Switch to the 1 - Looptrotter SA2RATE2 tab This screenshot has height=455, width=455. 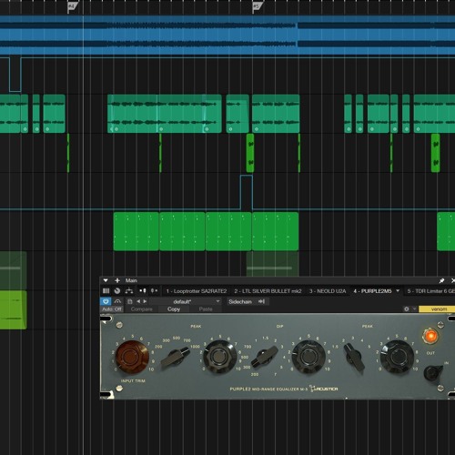(197, 291)
